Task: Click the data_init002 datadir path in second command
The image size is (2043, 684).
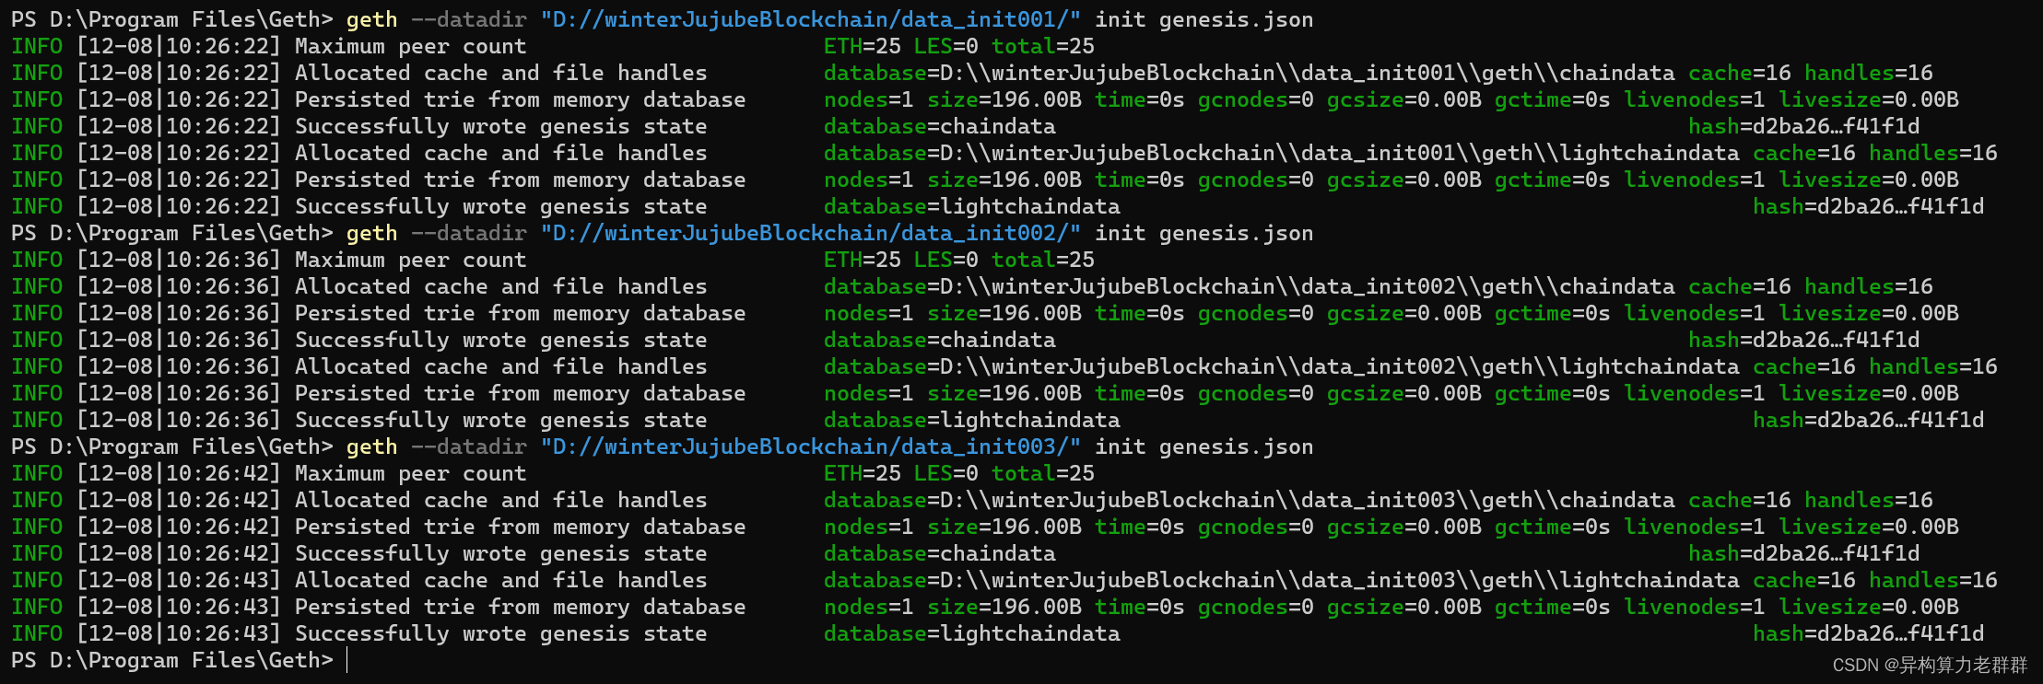Action: [x=811, y=233]
